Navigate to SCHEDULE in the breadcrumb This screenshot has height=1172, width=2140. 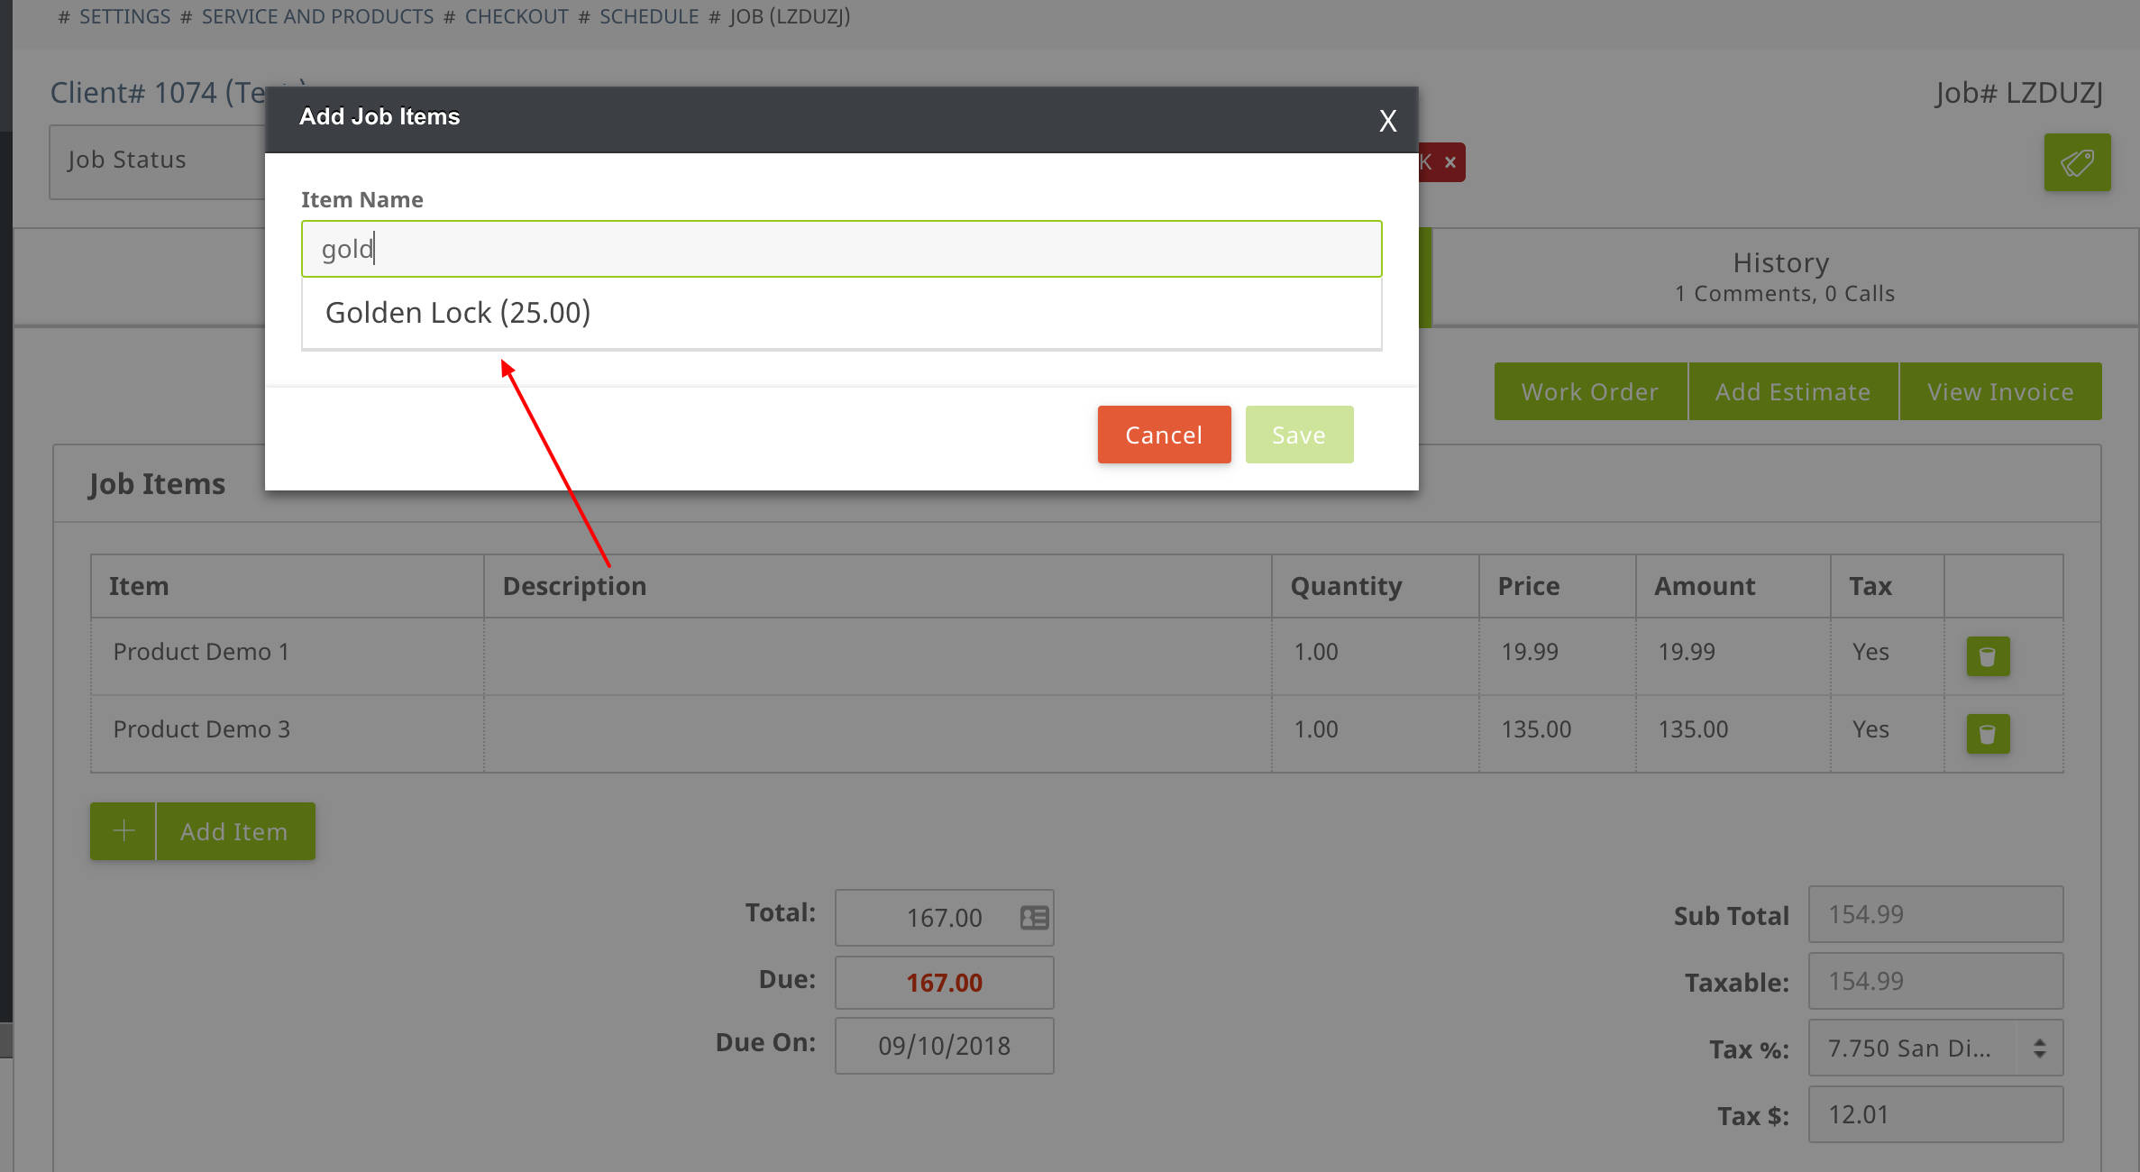[x=649, y=15]
